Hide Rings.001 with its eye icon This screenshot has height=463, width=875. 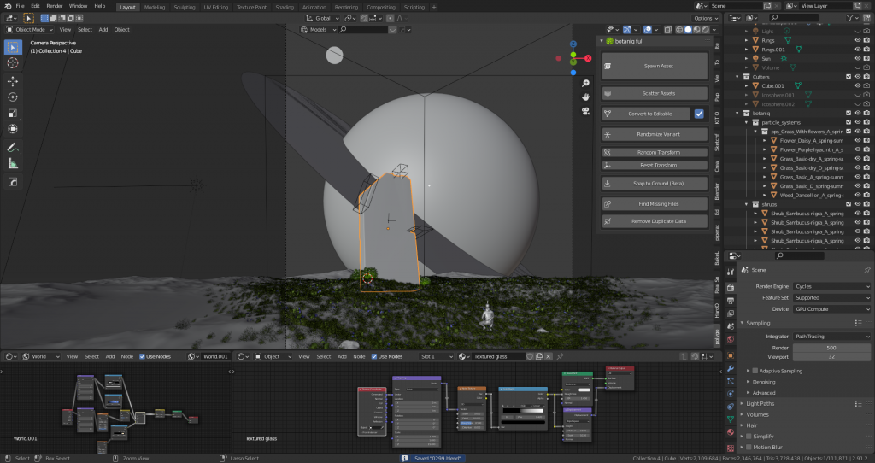(x=858, y=50)
